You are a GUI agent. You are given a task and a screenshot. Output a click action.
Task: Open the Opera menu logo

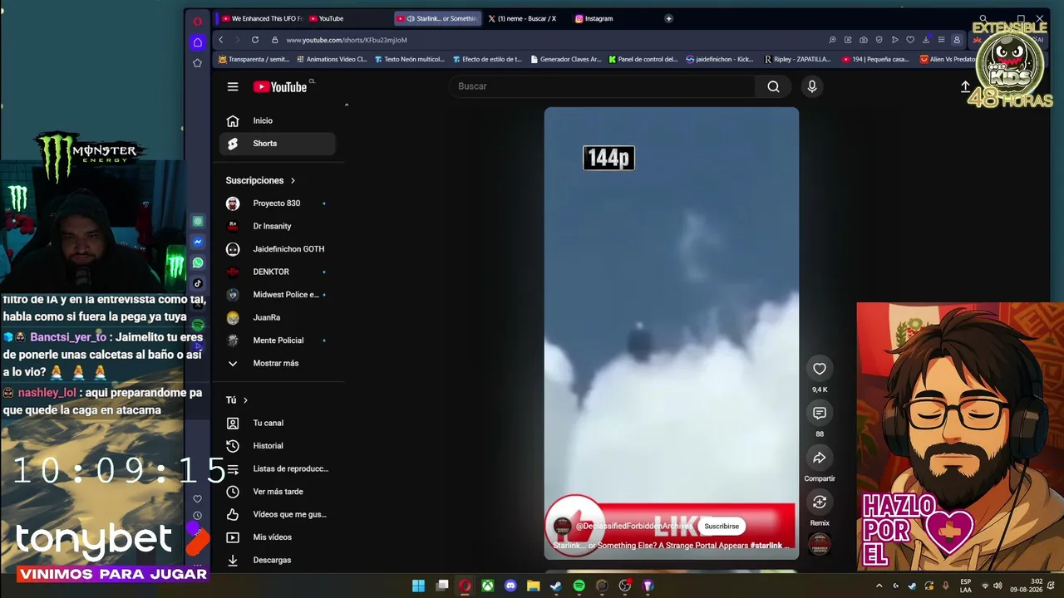(197, 22)
